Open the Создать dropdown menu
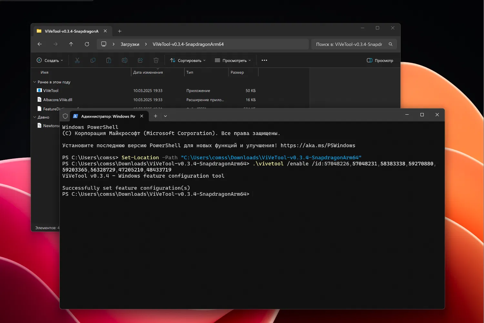 50,60
